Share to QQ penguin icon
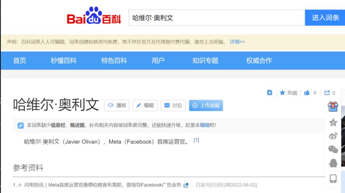Image resolution: width=345 pixels, height=193 pixels. pyautogui.click(x=333, y=163)
